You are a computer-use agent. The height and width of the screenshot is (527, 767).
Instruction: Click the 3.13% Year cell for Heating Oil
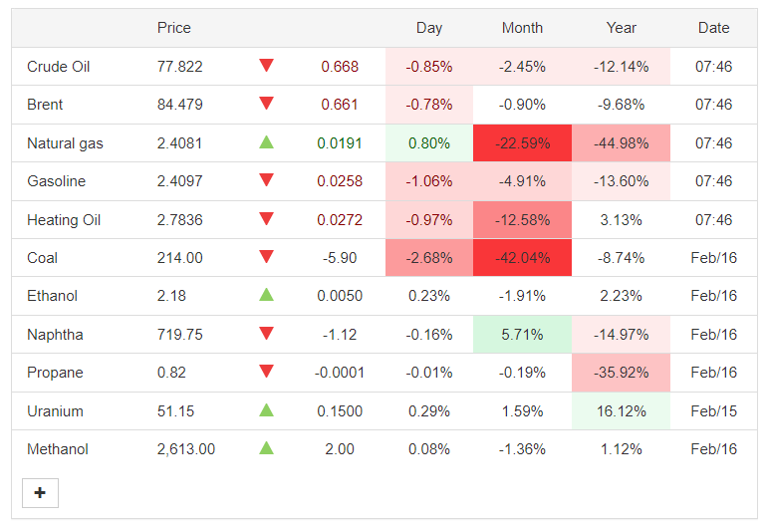pyautogui.click(x=622, y=220)
